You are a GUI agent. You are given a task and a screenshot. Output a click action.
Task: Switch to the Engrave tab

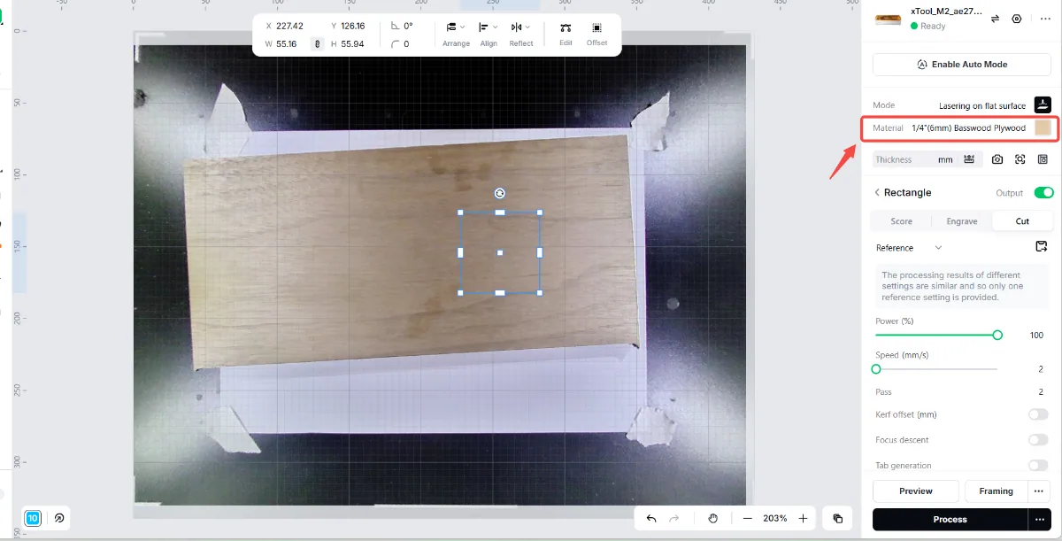[x=962, y=221]
